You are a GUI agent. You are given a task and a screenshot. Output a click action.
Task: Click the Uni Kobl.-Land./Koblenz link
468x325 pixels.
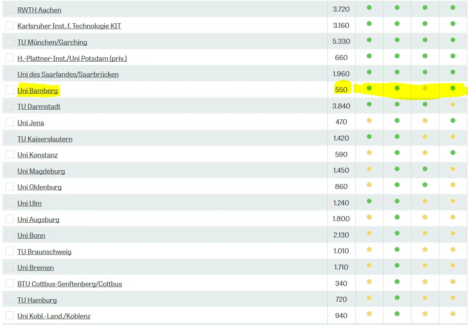point(54,316)
